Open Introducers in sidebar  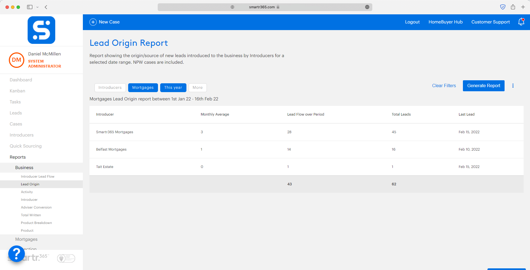[x=22, y=135]
